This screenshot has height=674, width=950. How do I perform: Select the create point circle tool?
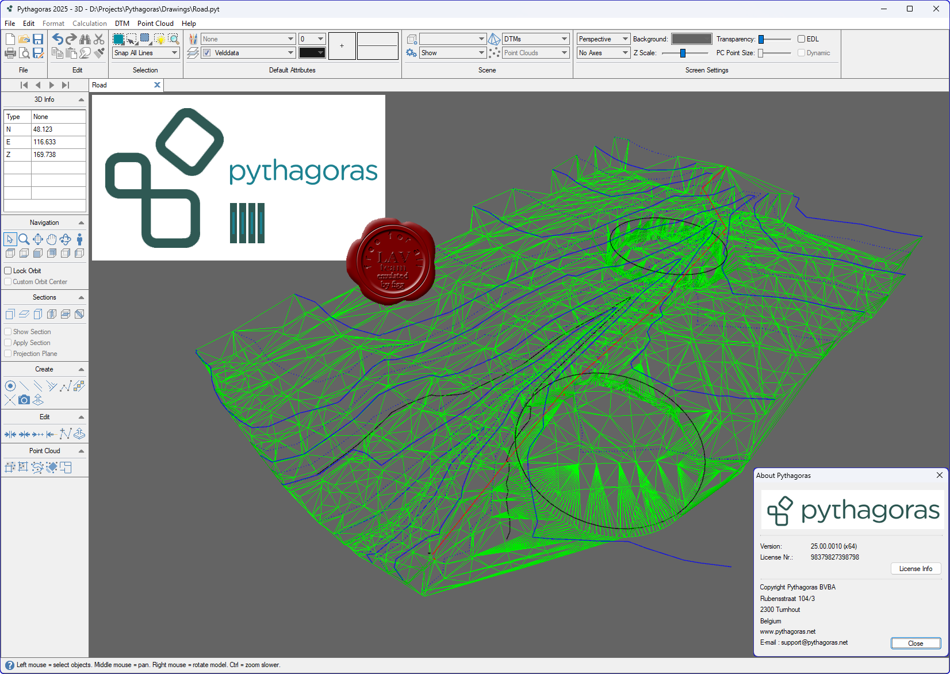coord(10,386)
